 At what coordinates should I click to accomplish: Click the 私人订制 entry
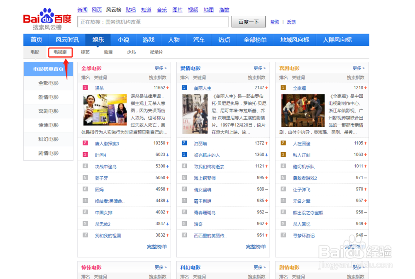[x=301, y=155]
